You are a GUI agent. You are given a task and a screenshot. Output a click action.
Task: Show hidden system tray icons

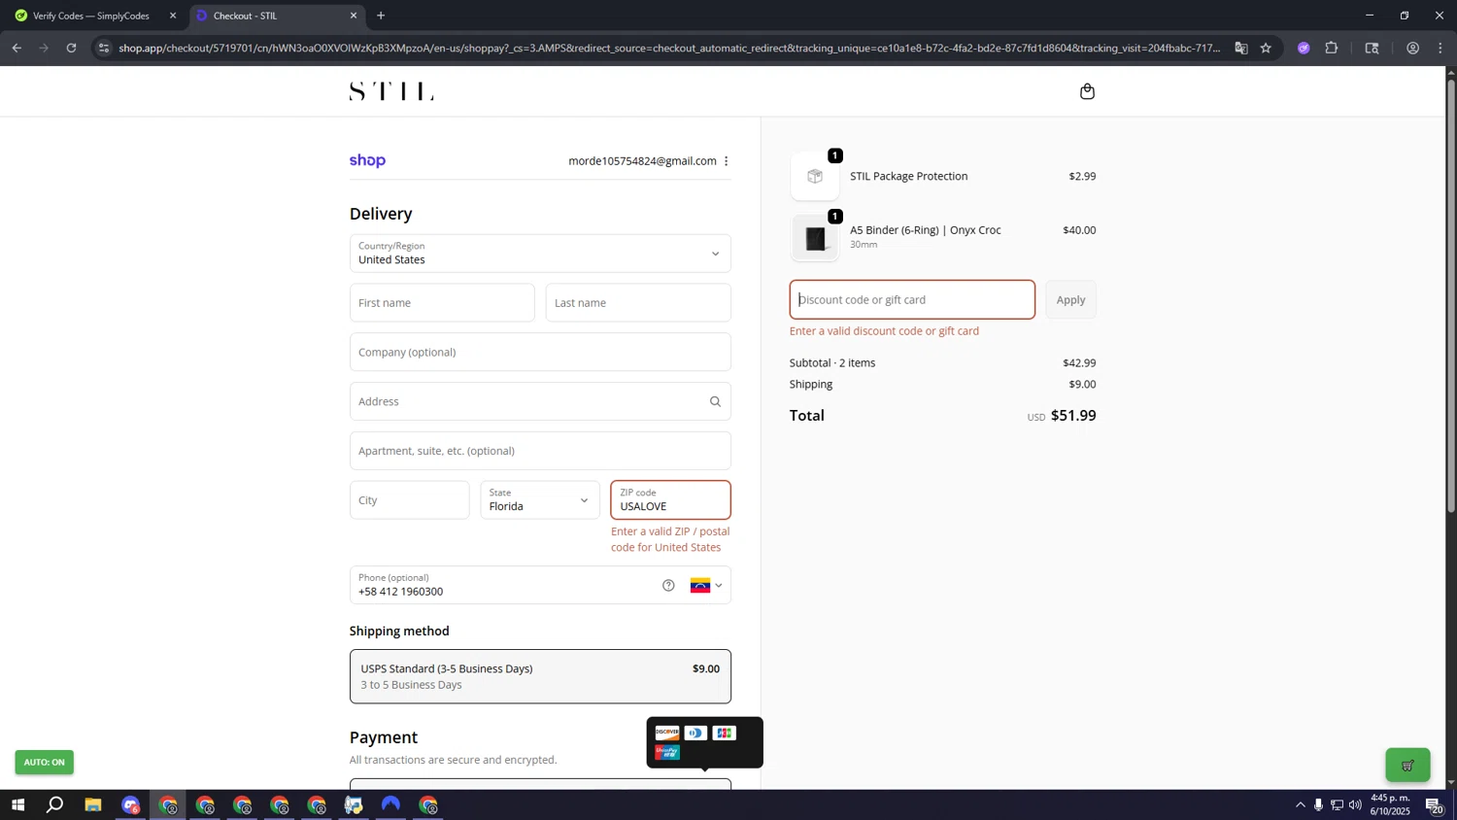[1300, 804]
